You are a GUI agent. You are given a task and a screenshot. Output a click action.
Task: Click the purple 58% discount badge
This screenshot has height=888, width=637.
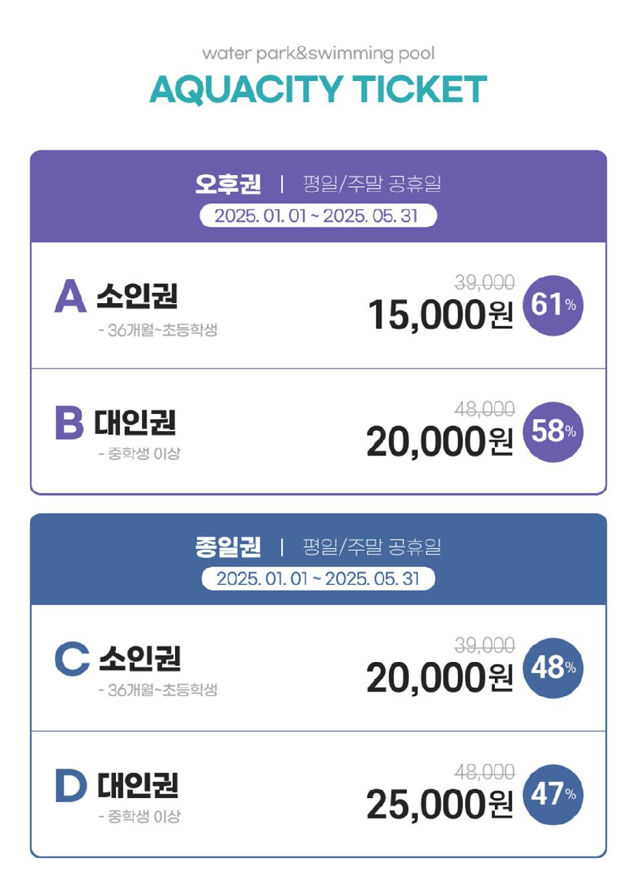(553, 432)
